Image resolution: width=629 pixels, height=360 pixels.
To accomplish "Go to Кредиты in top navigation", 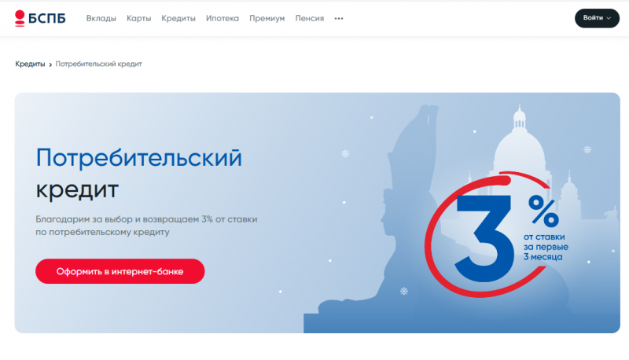I will pos(178,18).
